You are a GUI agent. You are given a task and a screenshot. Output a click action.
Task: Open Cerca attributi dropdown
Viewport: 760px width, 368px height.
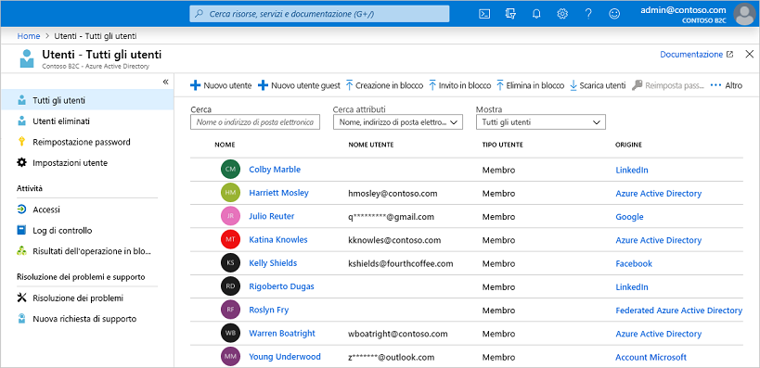click(x=398, y=122)
